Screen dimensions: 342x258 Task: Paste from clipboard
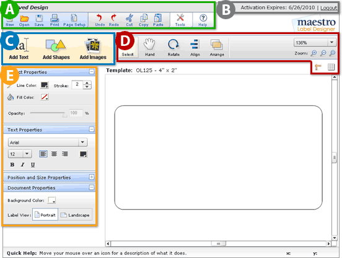158,20
